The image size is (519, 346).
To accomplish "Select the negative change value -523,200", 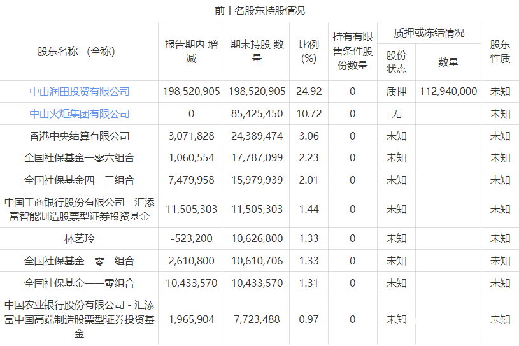I will (192, 239).
